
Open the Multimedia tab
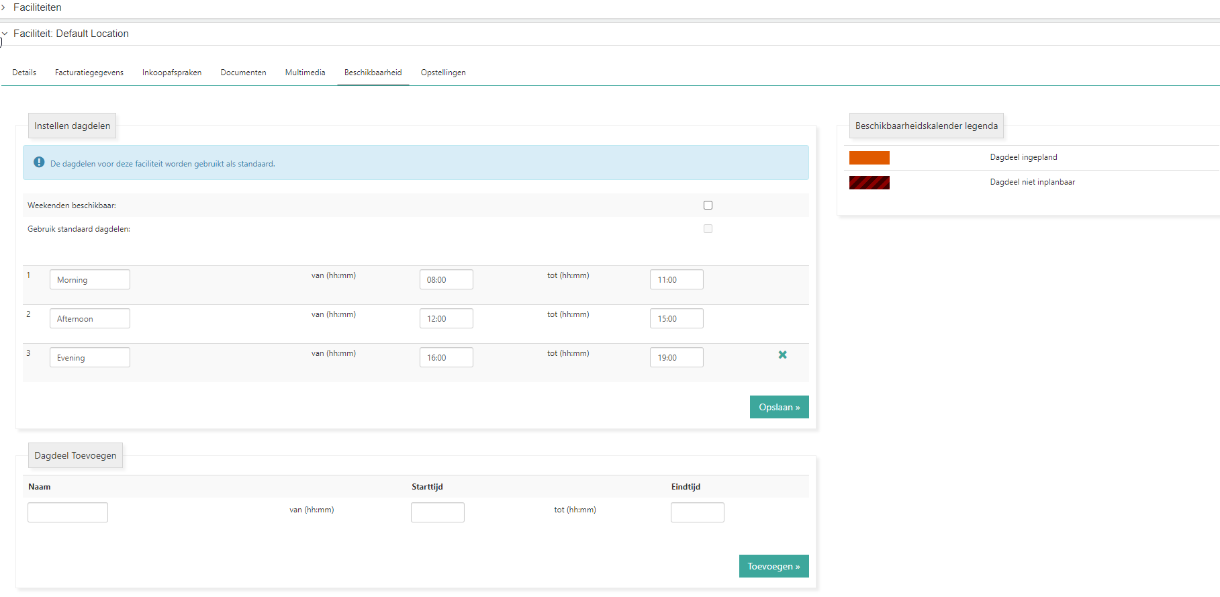click(305, 73)
